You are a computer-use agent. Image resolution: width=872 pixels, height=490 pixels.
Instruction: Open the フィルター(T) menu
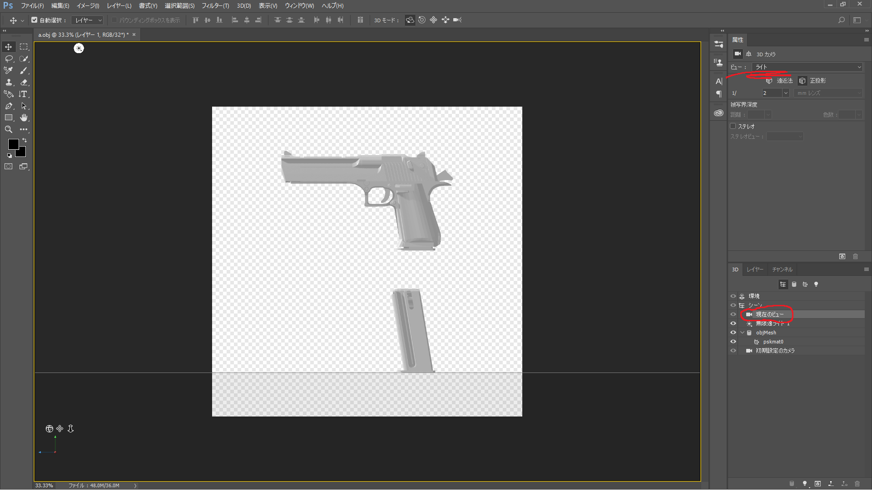[x=215, y=6]
